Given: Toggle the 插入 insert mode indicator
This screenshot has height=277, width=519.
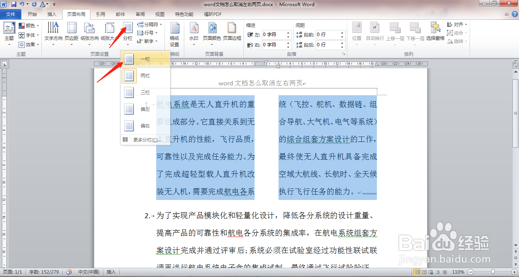Looking at the screenshot, I should coord(111,272).
